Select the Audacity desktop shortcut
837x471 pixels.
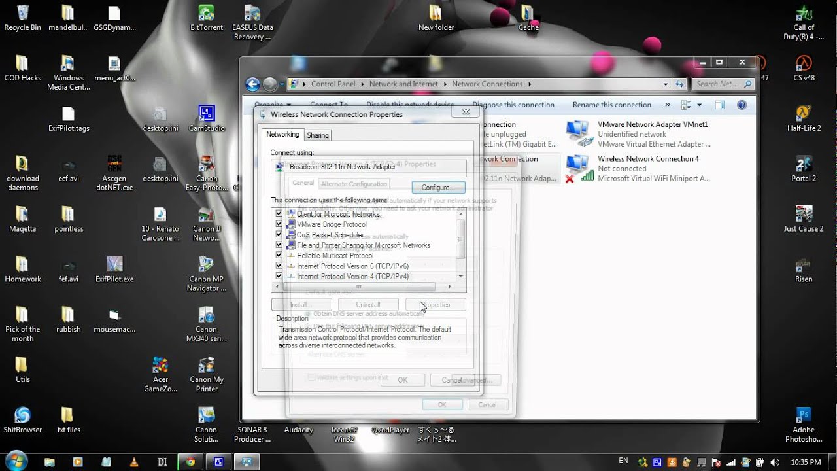298,430
